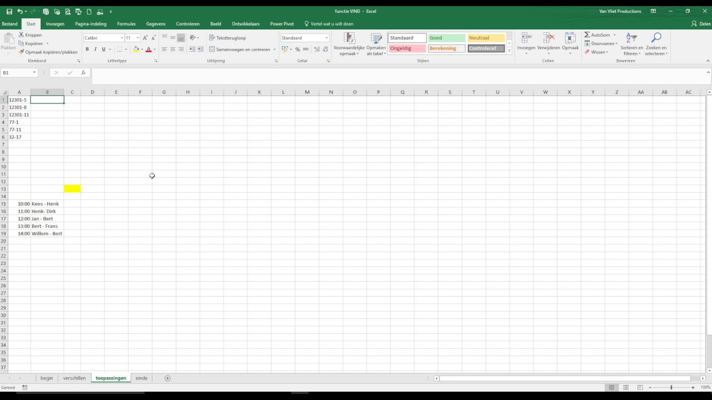Open number format dropdown Standaard

(x=327, y=38)
